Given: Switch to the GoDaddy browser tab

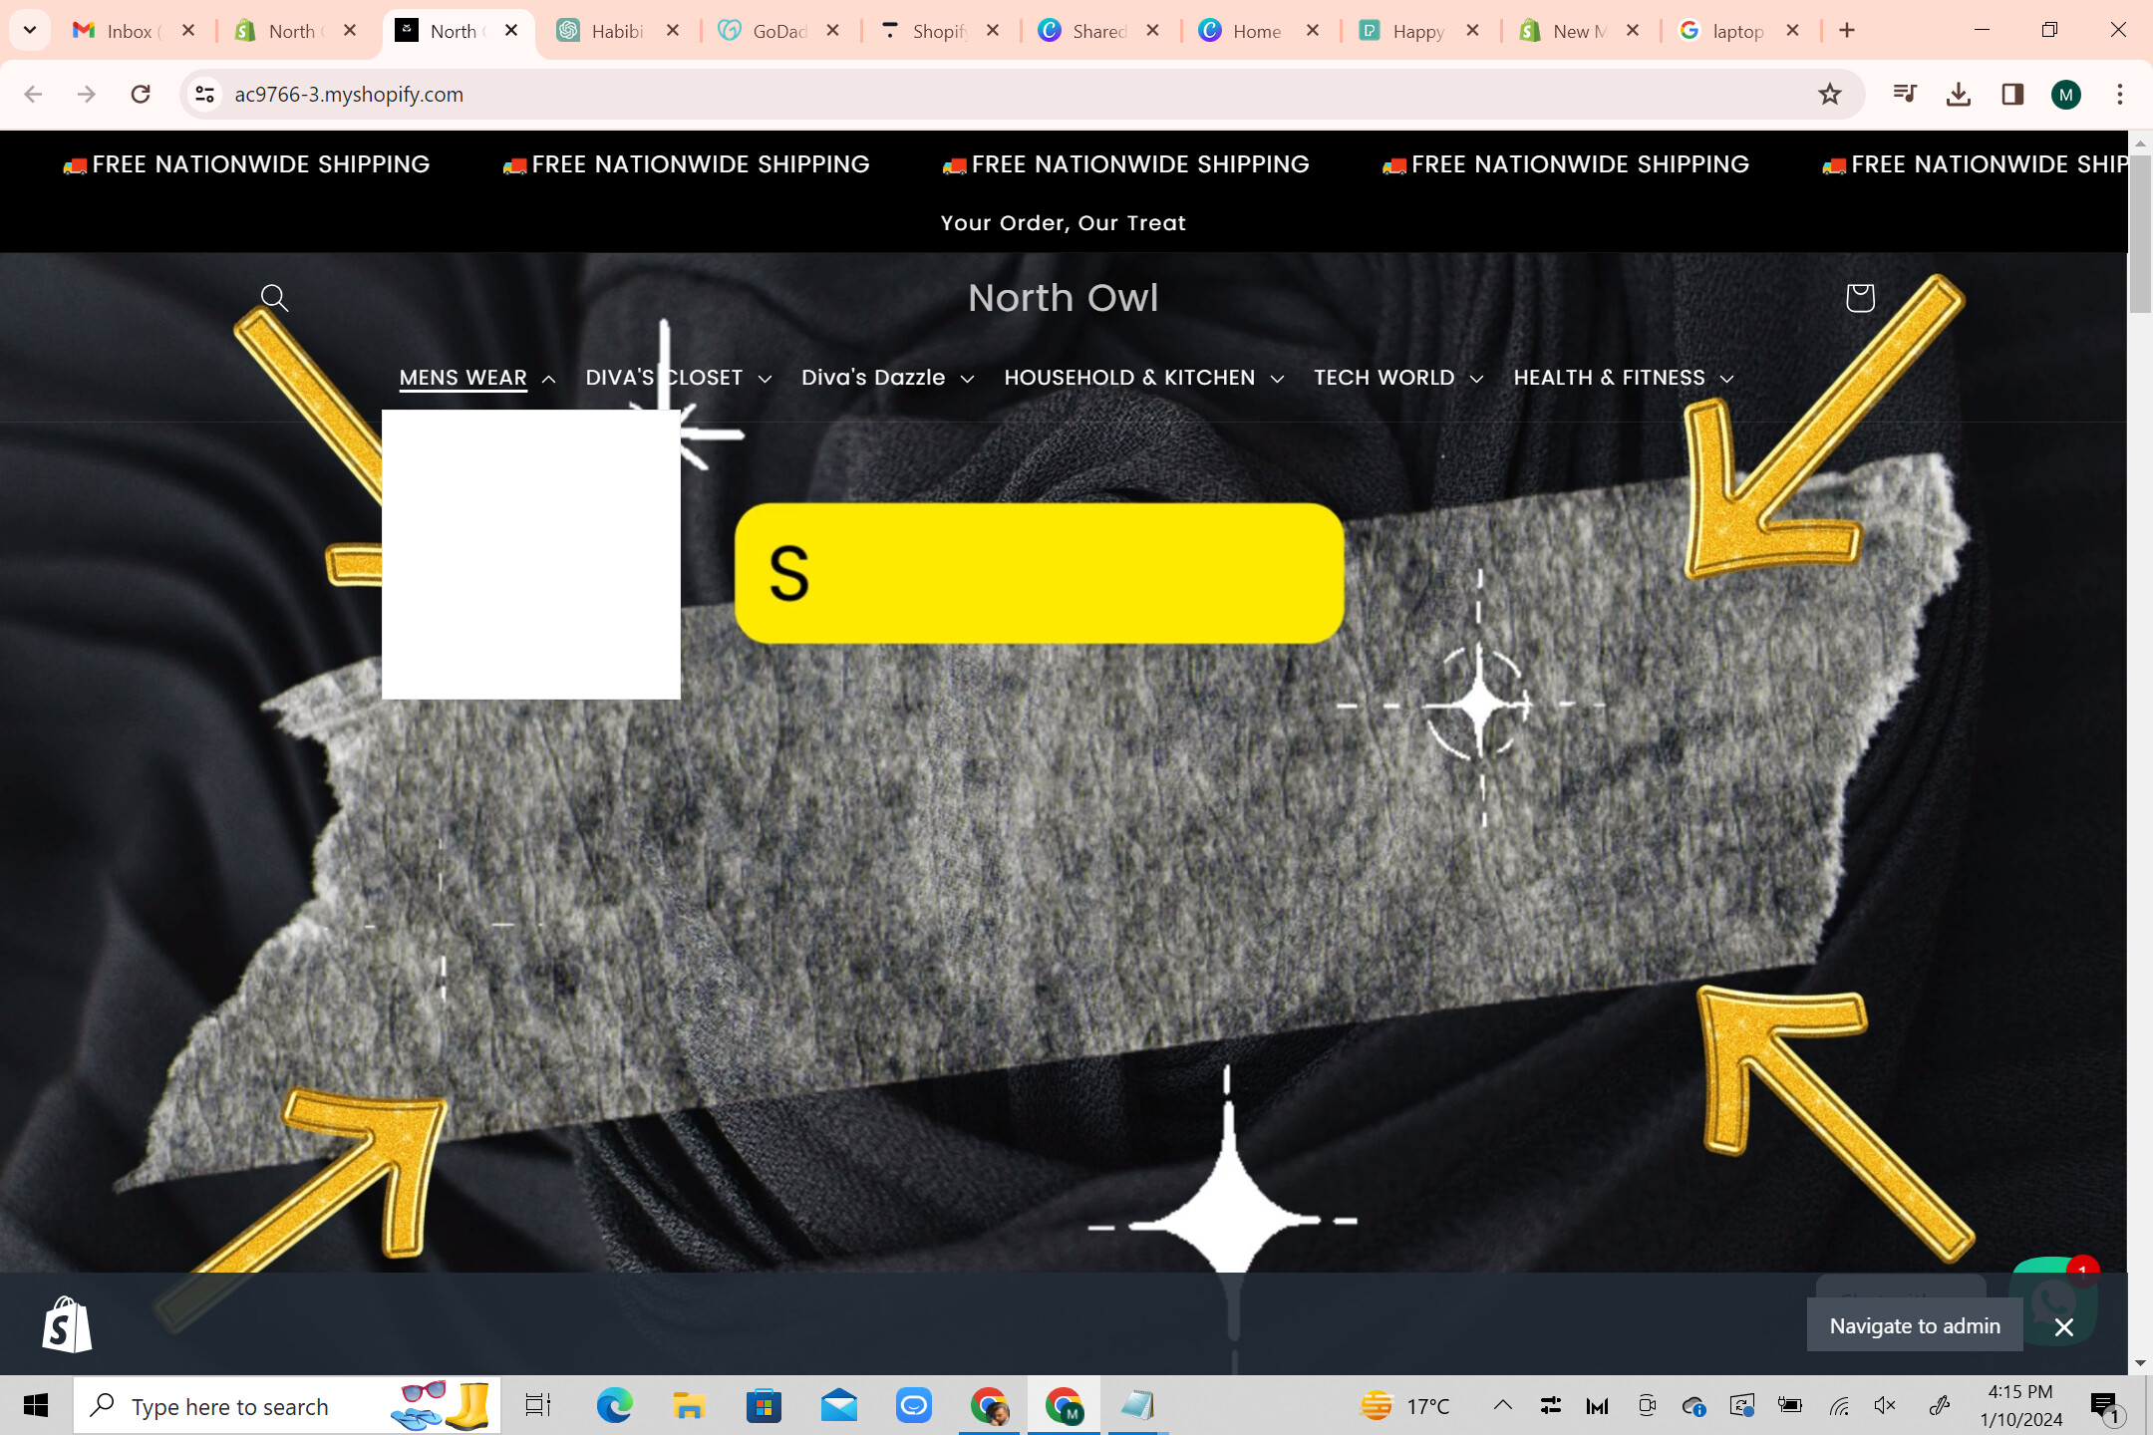Looking at the screenshot, I should (x=767, y=31).
